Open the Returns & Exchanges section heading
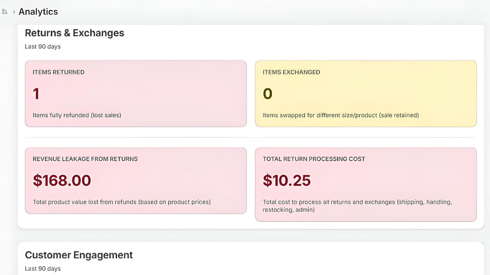Viewport: 490px width, 275px height. (x=74, y=33)
